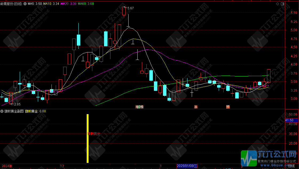
Task: Click the 预 event marker icon
Action: tap(228, 107)
